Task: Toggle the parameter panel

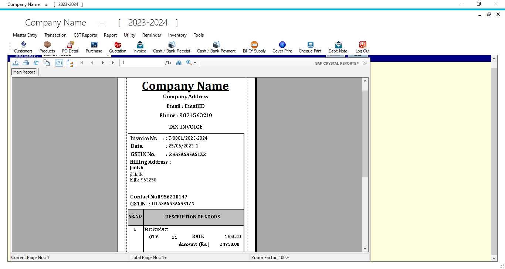Action: tap(59, 62)
